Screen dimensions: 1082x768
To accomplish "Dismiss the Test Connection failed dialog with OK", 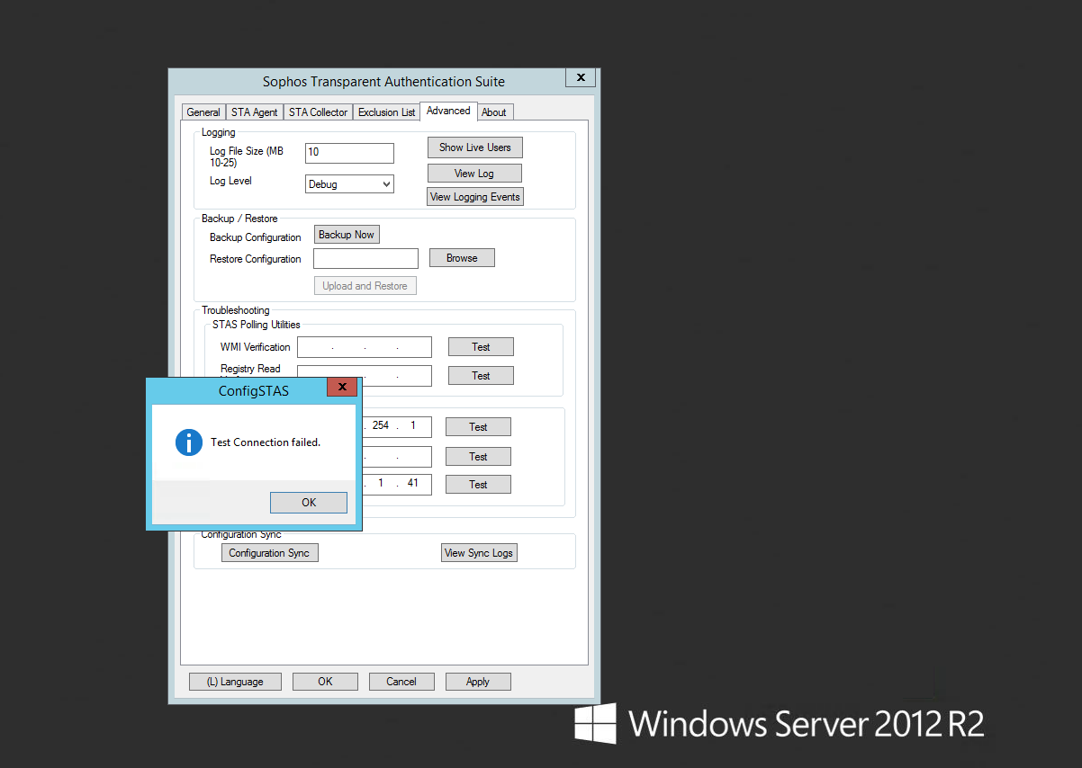I will point(309,503).
